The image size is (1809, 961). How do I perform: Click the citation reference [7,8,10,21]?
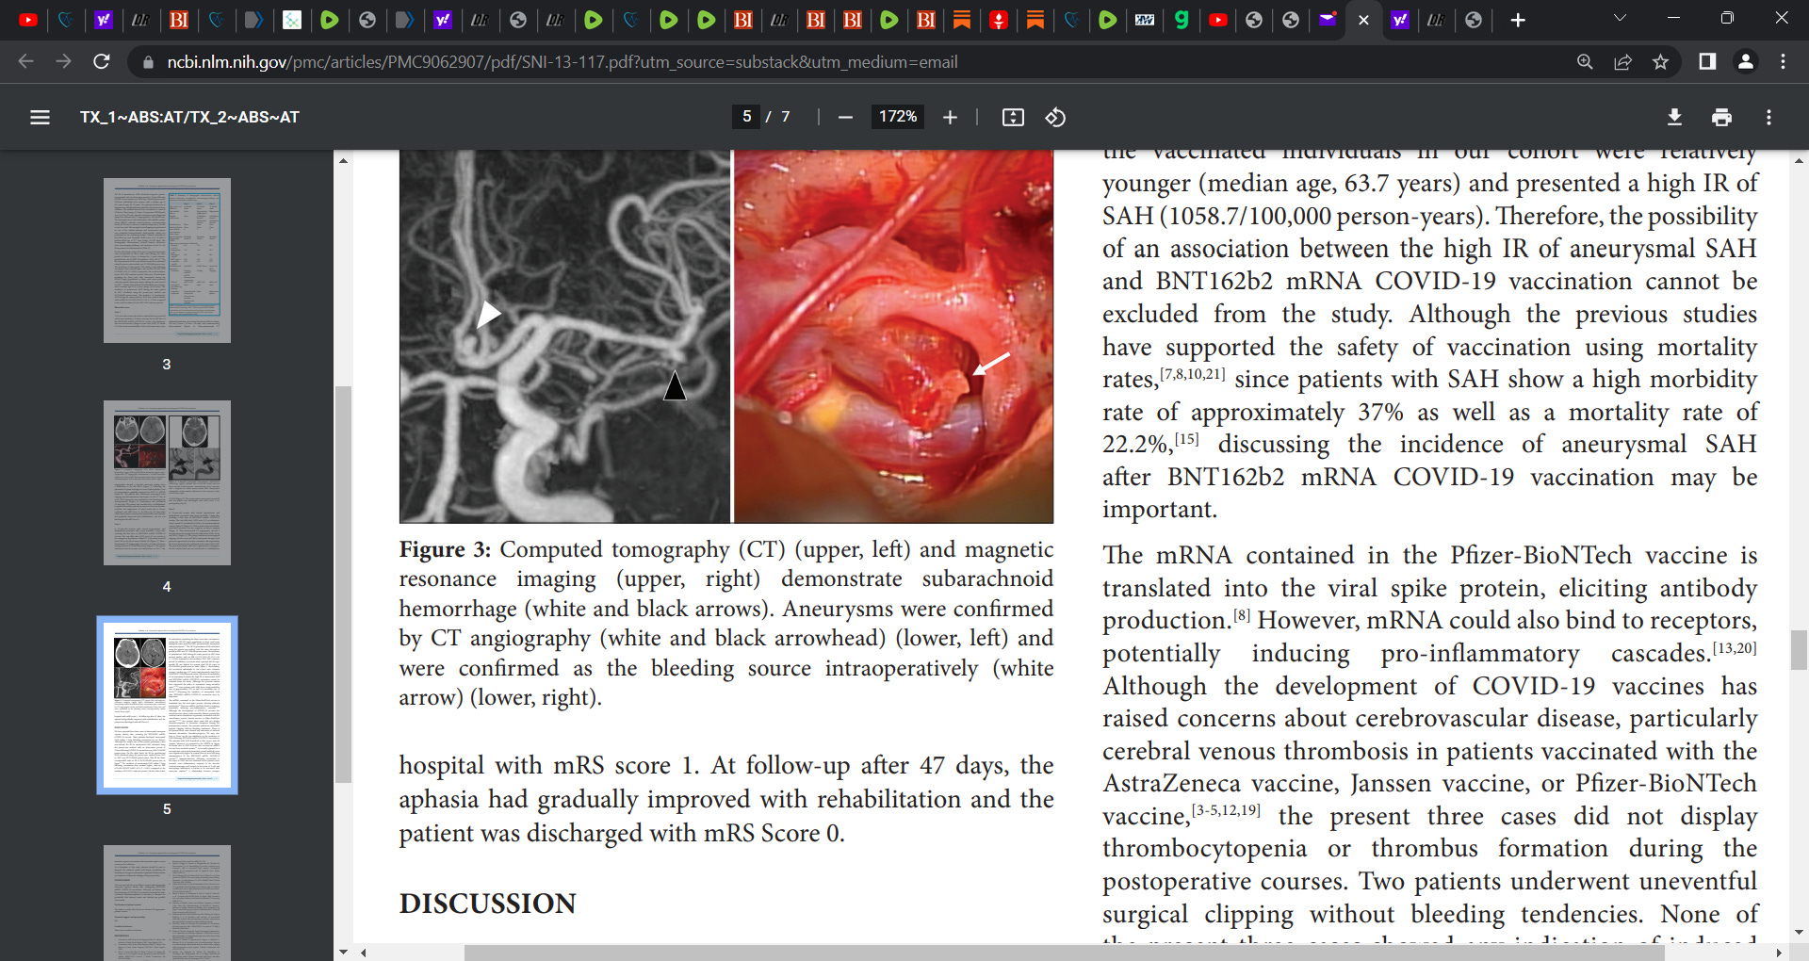1193,374
